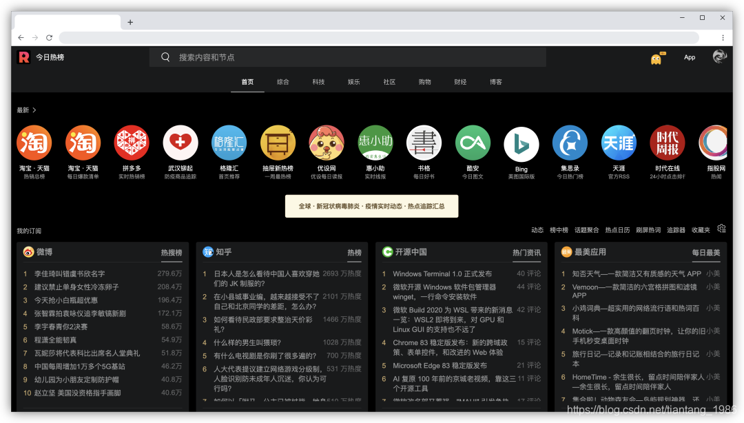Open 知否天气 app entry

[637, 274]
